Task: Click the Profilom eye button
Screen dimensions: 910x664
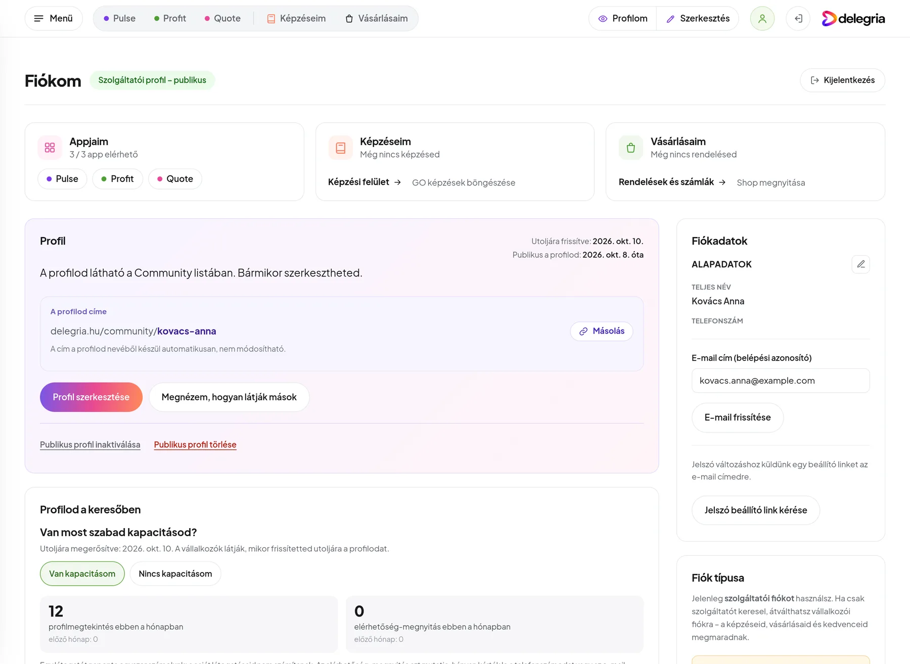Action: tap(623, 18)
